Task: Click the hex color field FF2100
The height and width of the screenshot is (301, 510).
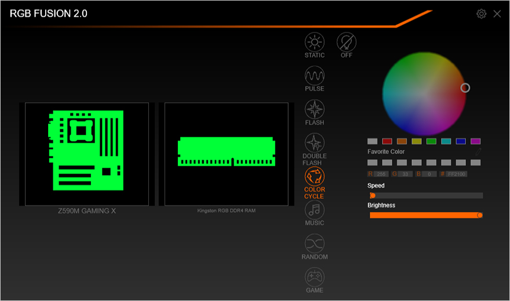Action: point(457,174)
